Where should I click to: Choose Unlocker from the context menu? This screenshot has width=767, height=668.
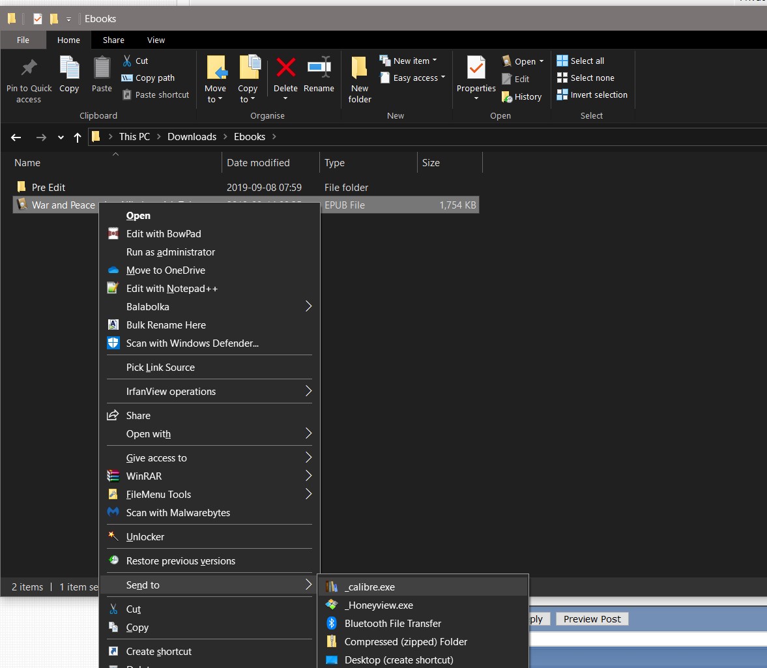point(209,536)
